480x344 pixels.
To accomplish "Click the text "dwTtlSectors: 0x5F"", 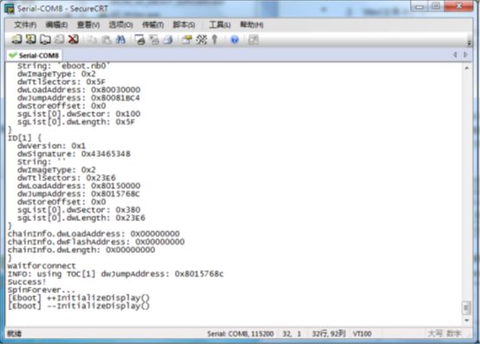I will [62, 81].
